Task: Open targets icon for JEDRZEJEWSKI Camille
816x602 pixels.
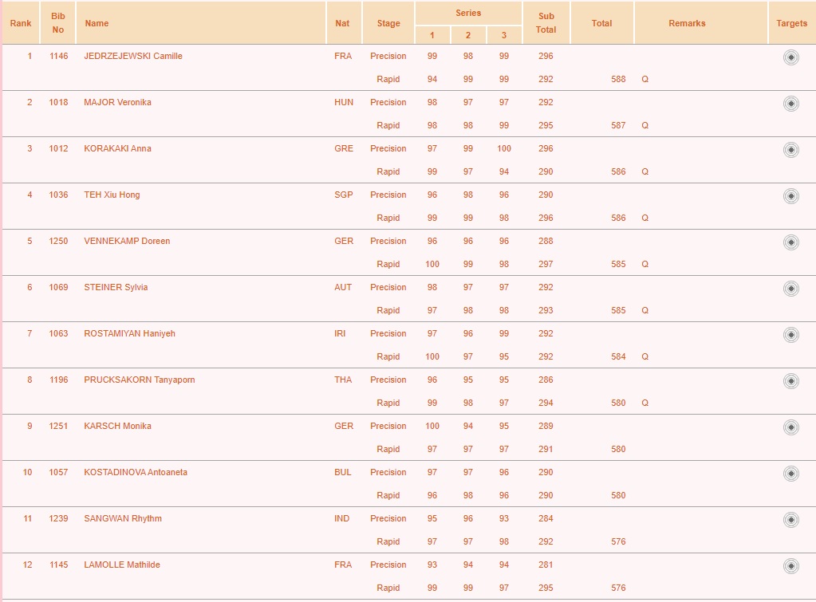Action: click(x=790, y=57)
